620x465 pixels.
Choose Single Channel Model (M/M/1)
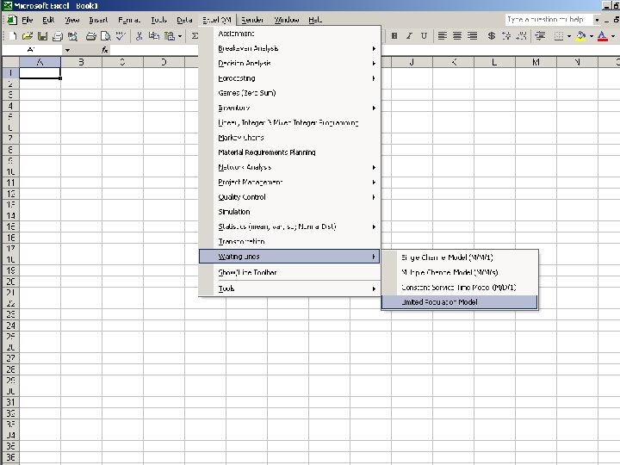pos(460,257)
